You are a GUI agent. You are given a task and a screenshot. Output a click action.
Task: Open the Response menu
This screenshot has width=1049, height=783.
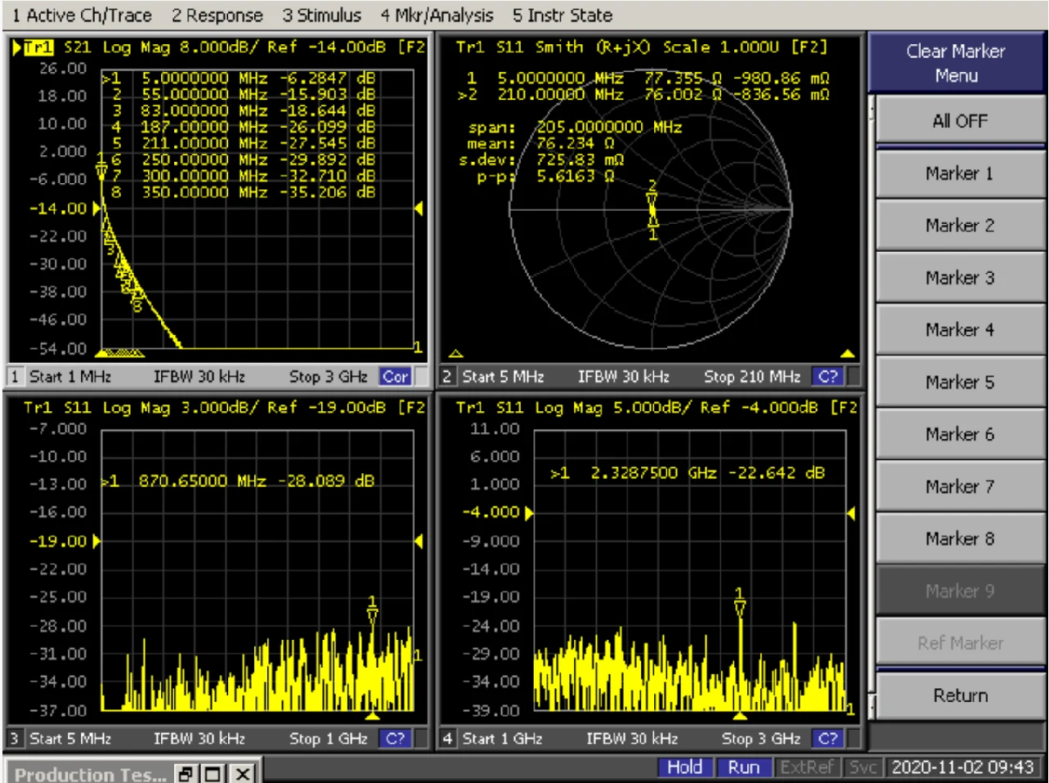pyautogui.click(x=217, y=15)
